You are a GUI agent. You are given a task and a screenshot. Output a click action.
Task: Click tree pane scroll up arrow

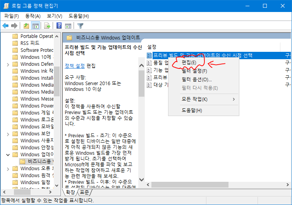57,36
